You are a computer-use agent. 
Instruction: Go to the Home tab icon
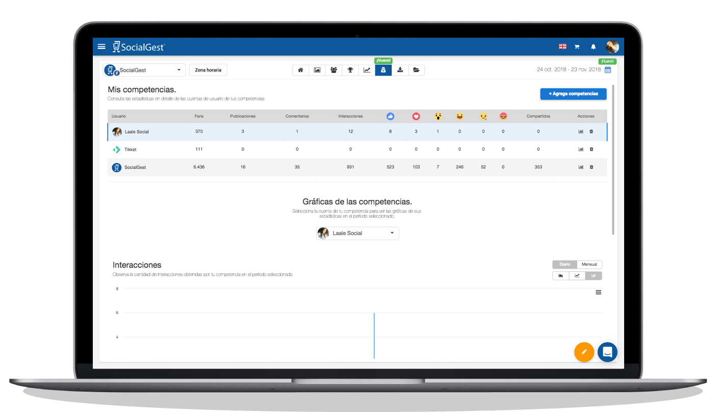click(x=300, y=70)
